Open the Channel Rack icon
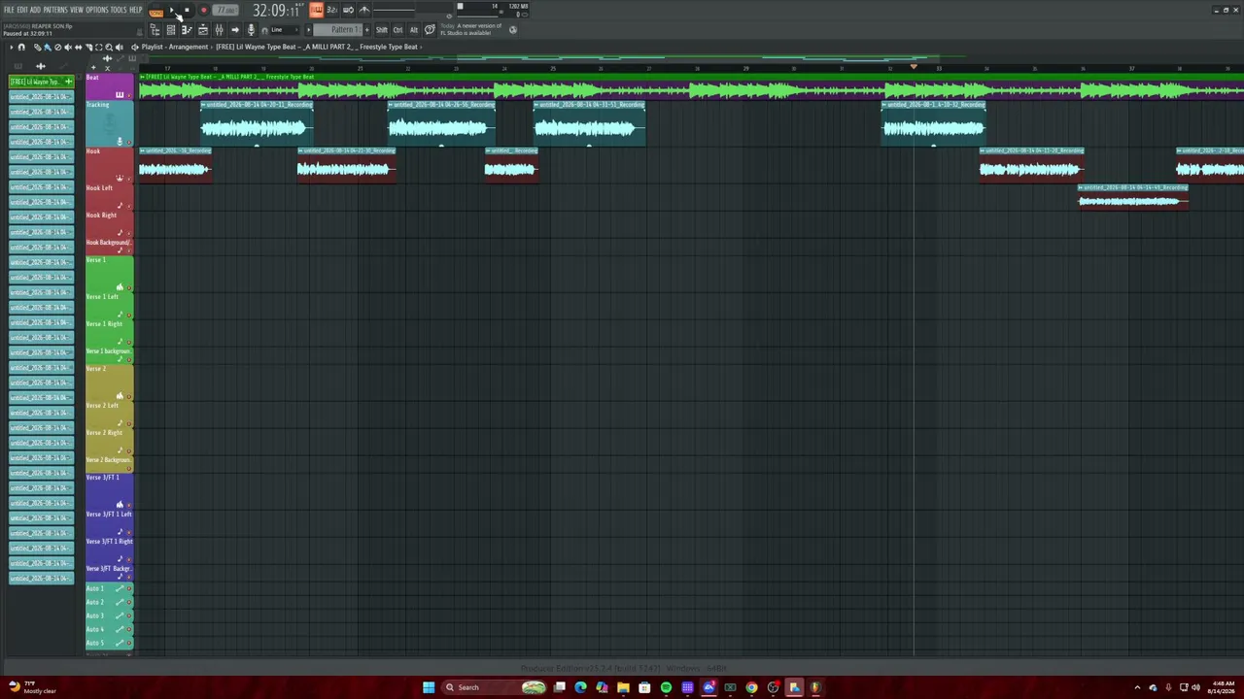1244x699 pixels. point(170,30)
